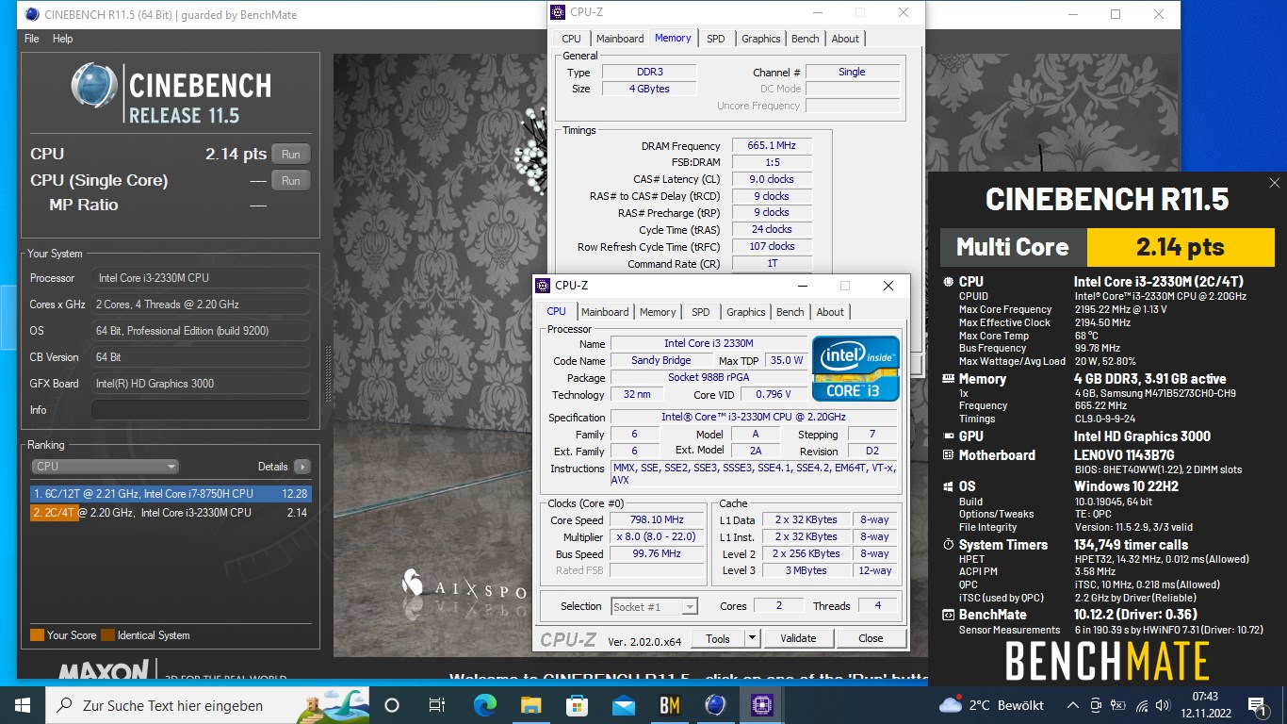This screenshot has width=1287, height=724.
Task: Select CPU tab in the rear CPU-Z window
Action: [572, 39]
